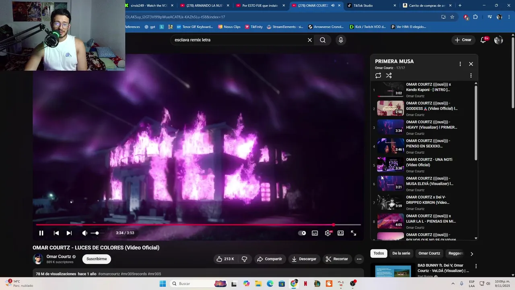Open BAD BUNNY VeLDÁ recommended video
The width and height of the screenshot is (515, 290).
[x=422, y=271]
